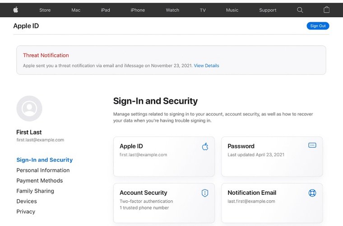The height and width of the screenshot is (226, 343).
Task: Click the name First Last under avatar
Action: click(29, 132)
